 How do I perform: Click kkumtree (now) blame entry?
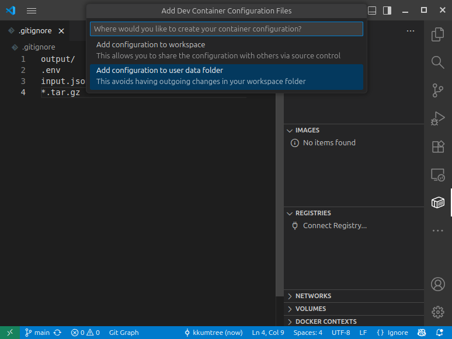(214, 333)
